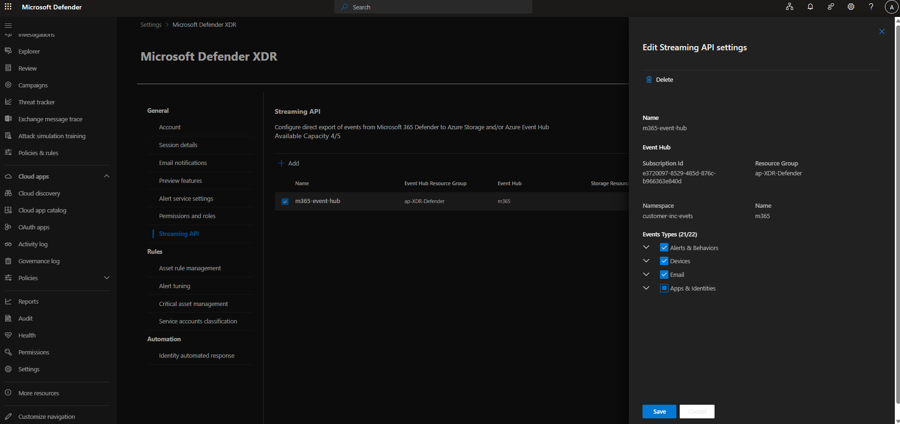The height and width of the screenshot is (424, 900).
Task: Open notifications bell in top bar
Action: click(810, 7)
